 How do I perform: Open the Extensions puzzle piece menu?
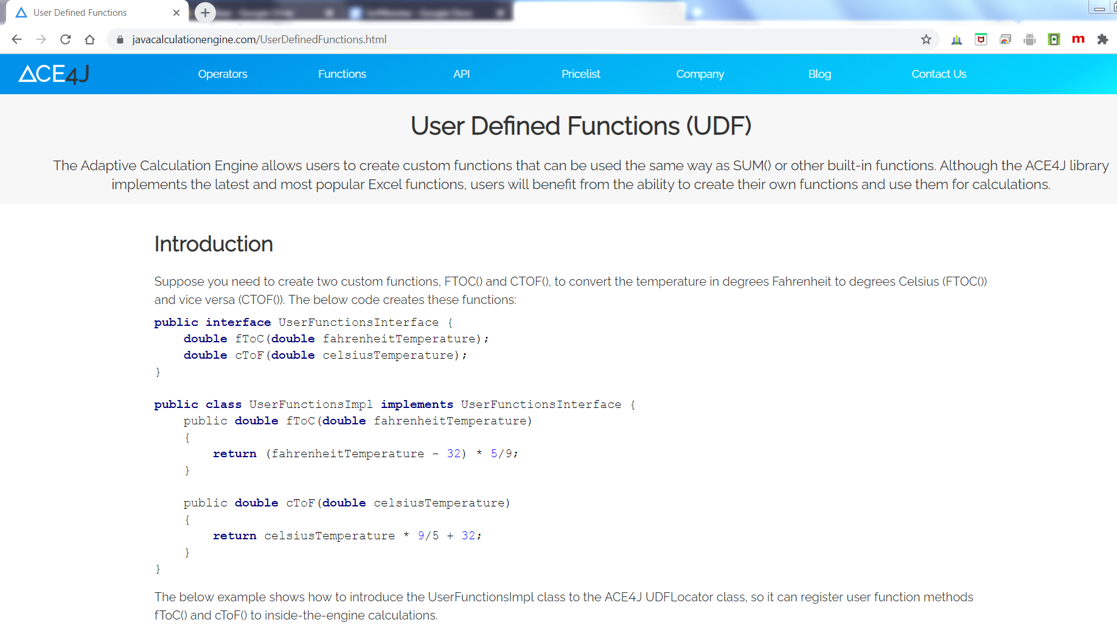point(1102,40)
